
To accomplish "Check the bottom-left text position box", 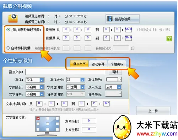I will (x=38, y=129).
